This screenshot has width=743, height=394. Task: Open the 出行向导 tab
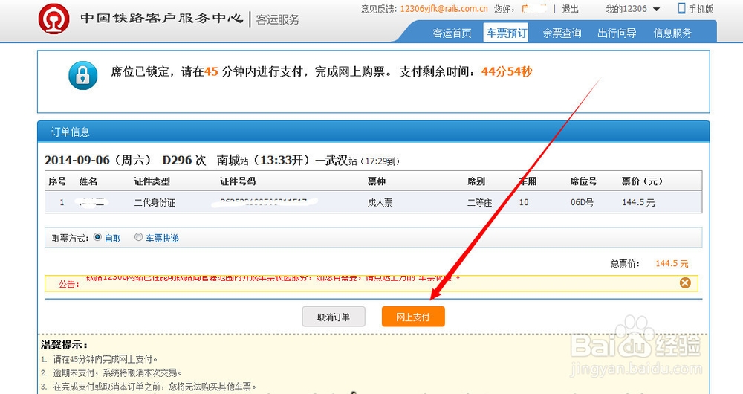coord(617,33)
